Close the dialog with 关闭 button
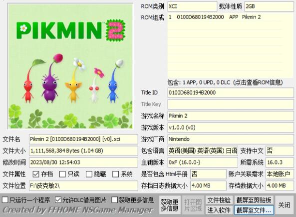The image size is (296, 217). 285,205
